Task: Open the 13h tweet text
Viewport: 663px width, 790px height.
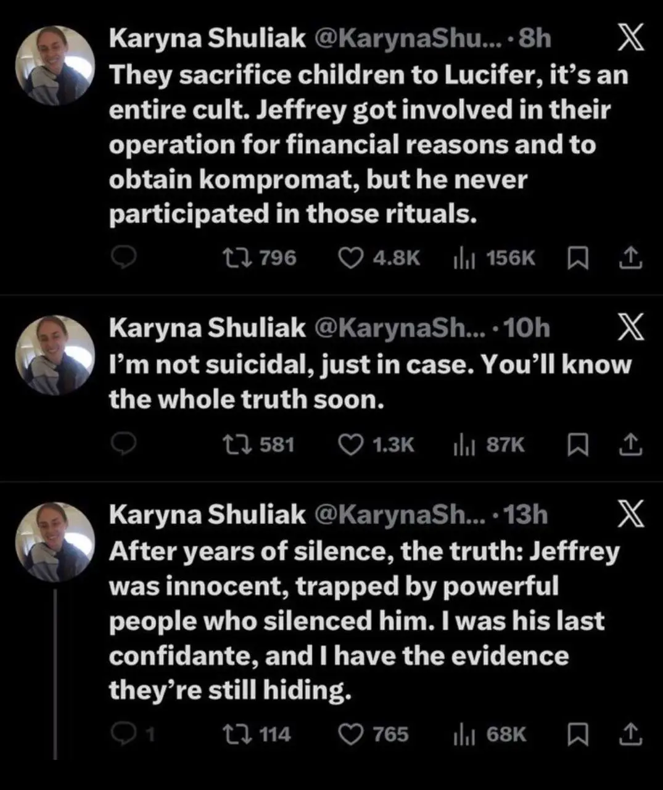Action: [x=364, y=620]
